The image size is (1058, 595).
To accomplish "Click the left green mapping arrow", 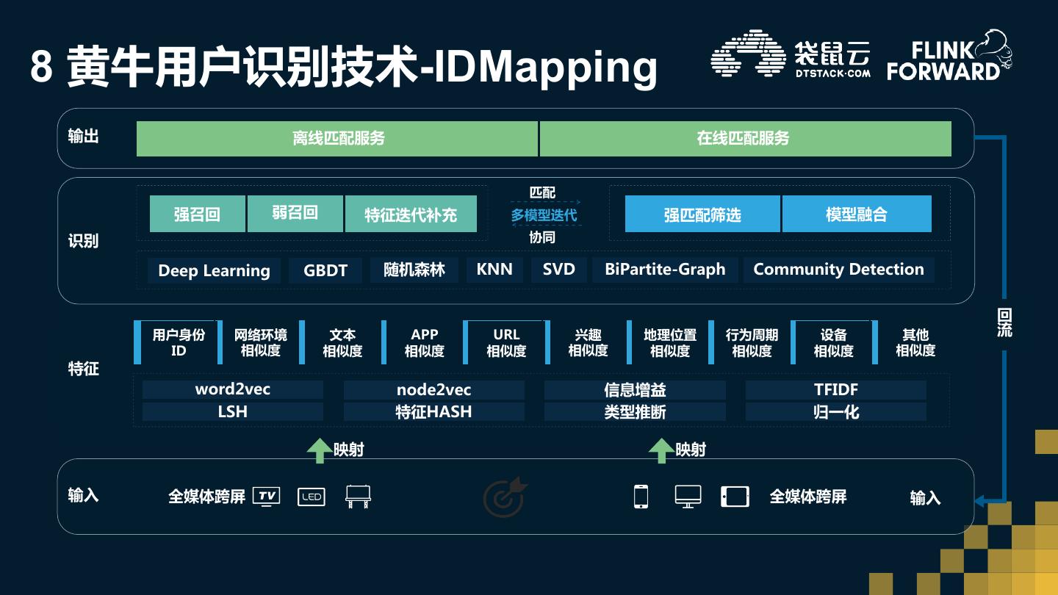I will click(319, 450).
